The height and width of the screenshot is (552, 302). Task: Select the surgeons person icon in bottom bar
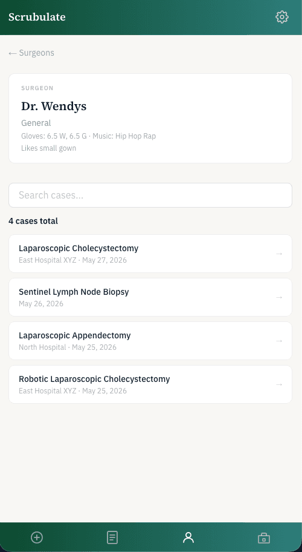pos(188,537)
